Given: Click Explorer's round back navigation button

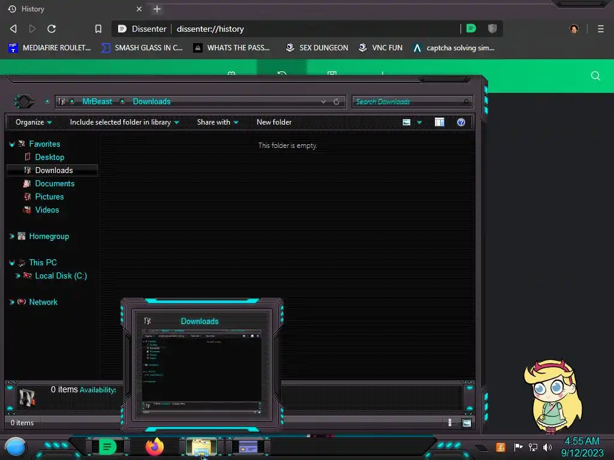Looking at the screenshot, I should click(24, 102).
